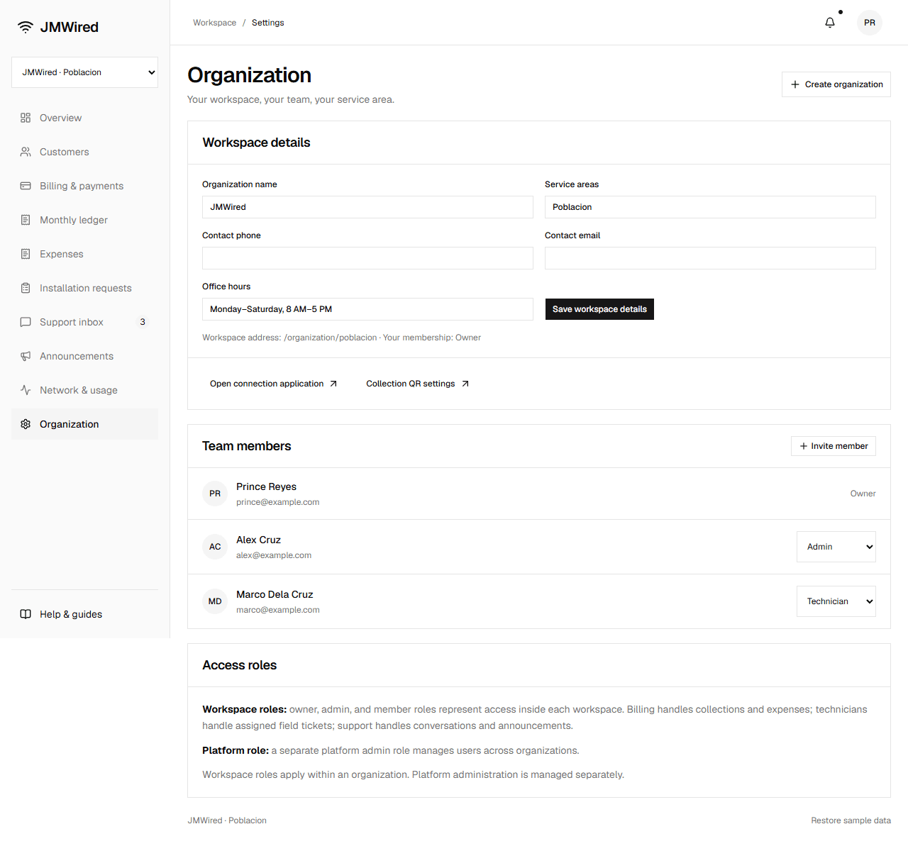Image resolution: width=908 pixels, height=846 pixels.
Task: Open Expenses from sidebar
Action: click(x=84, y=254)
